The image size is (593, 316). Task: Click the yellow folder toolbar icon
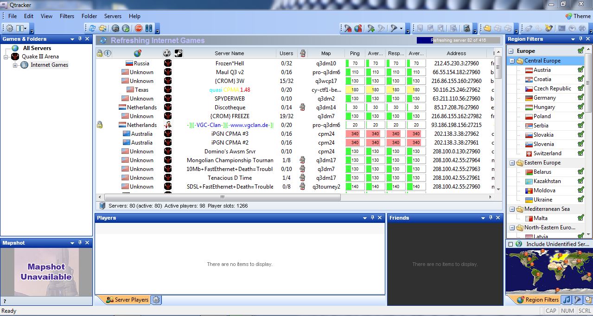pos(487,28)
